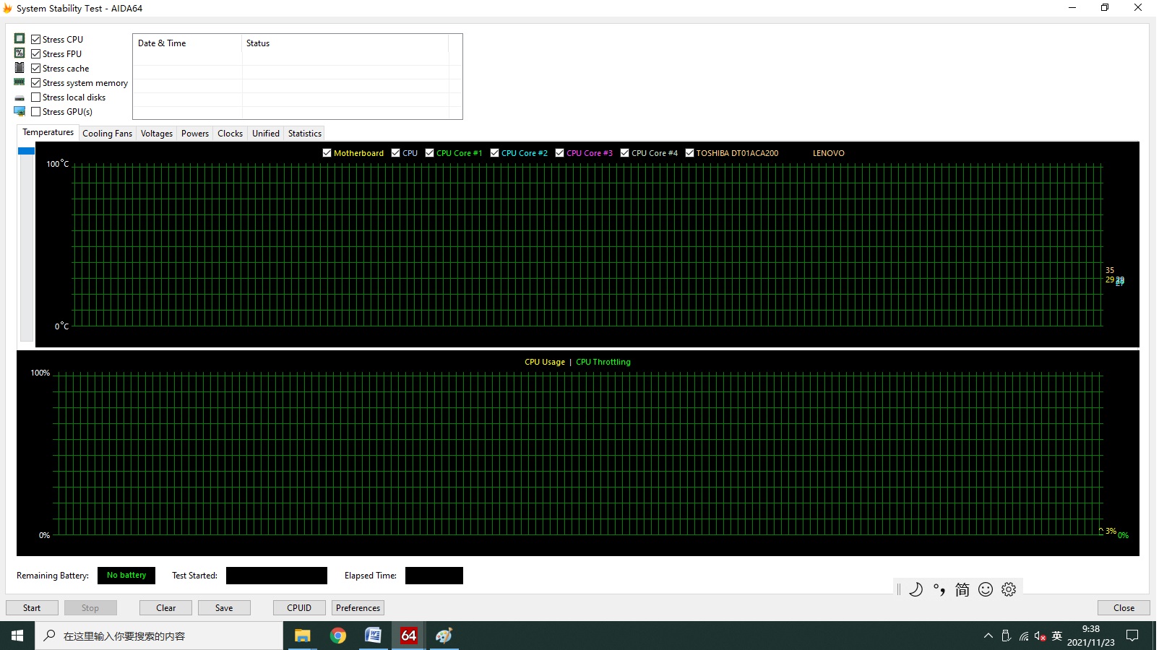Screen dimensions: 1159x650
Task: Hide the Motherboard temperature graph line
Action: 327,153
